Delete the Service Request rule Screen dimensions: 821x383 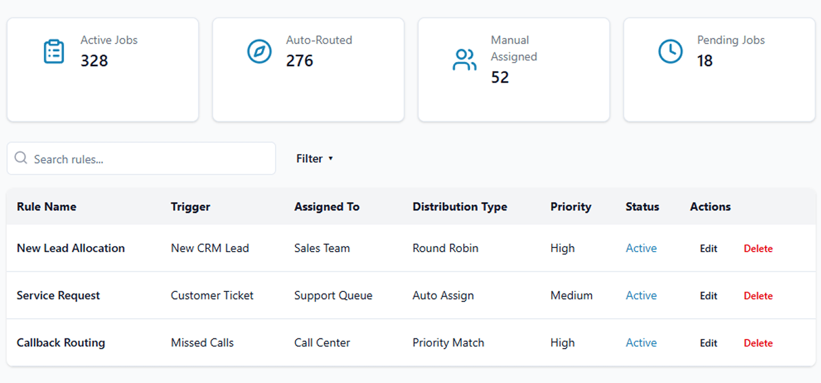758,296
